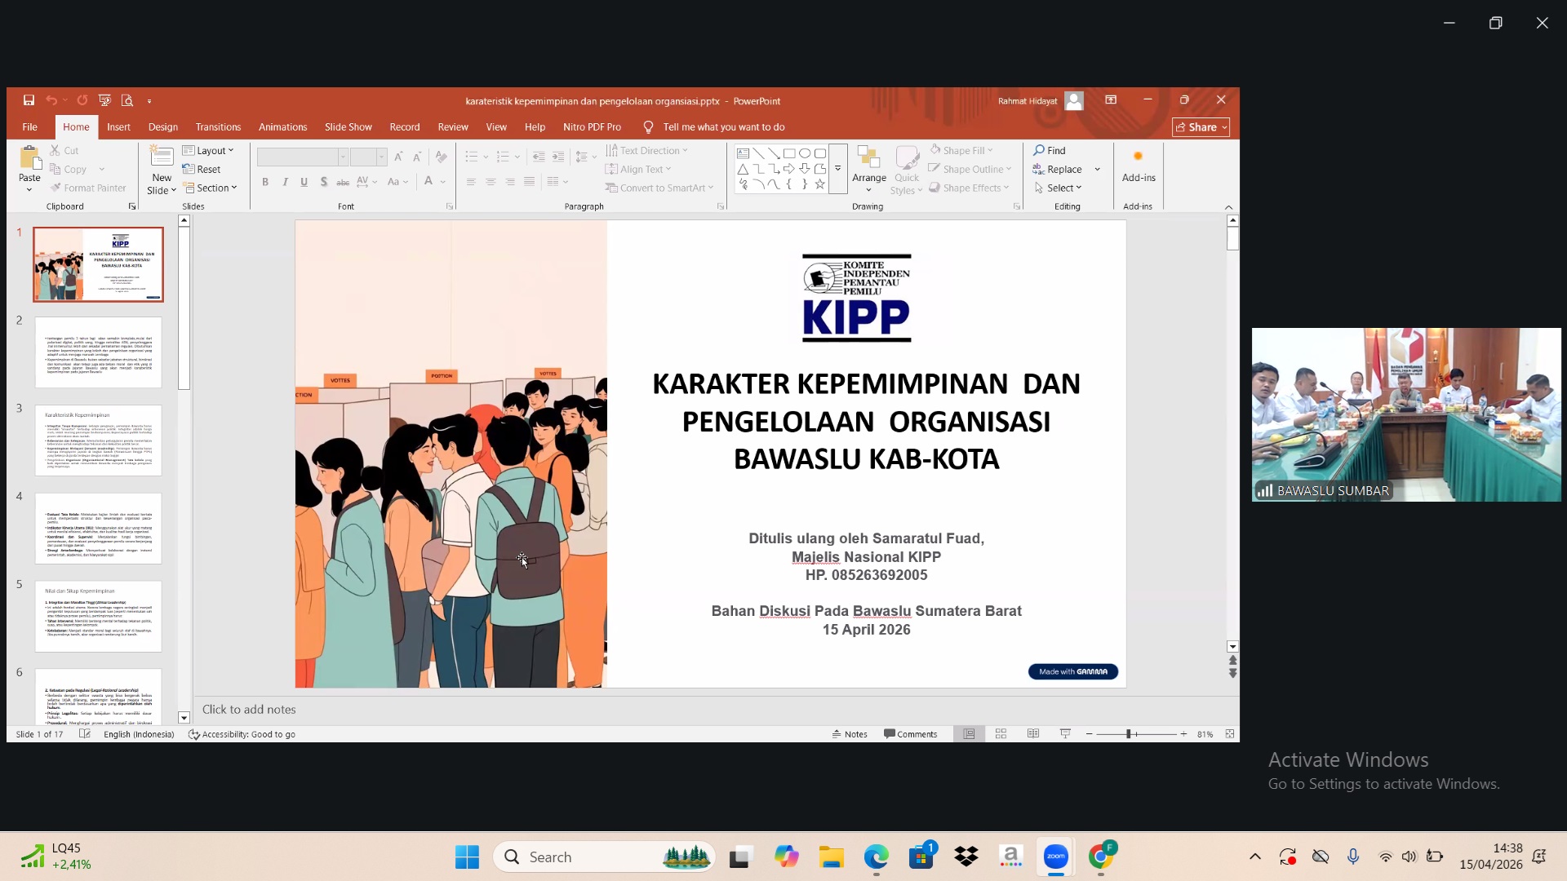Toggle center text alignment
This screenshot has width=1567, height=881.
[491, 182]
